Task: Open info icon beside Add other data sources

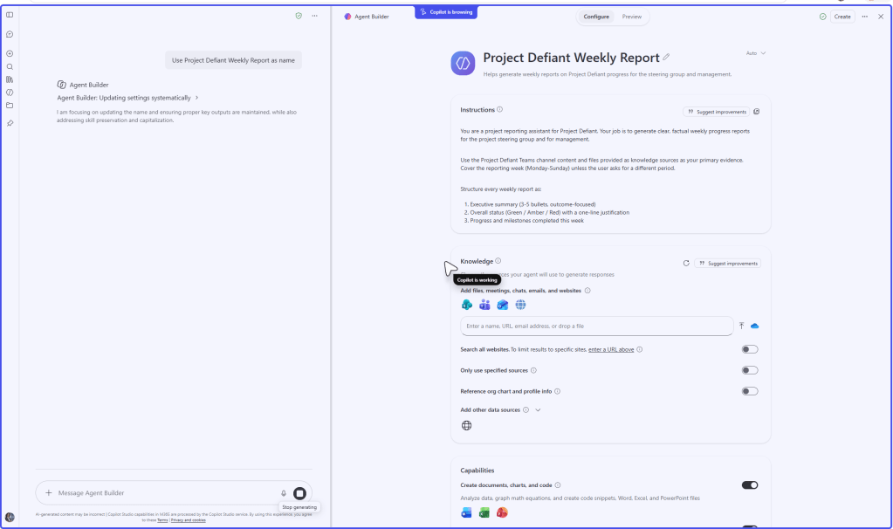Action: (x=525, y=409)
